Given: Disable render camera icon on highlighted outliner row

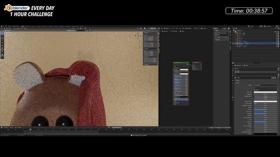Looking at the screenshot, I should [x=278, y=43].
